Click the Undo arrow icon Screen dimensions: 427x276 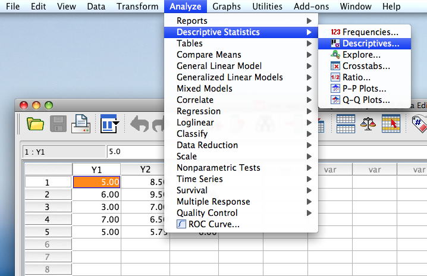139,124
